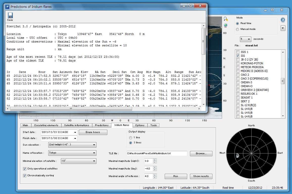The height and width of the screenshot is (194, 292).
Task: Check the OKEAN-O satellite
Action: [238, 86]
